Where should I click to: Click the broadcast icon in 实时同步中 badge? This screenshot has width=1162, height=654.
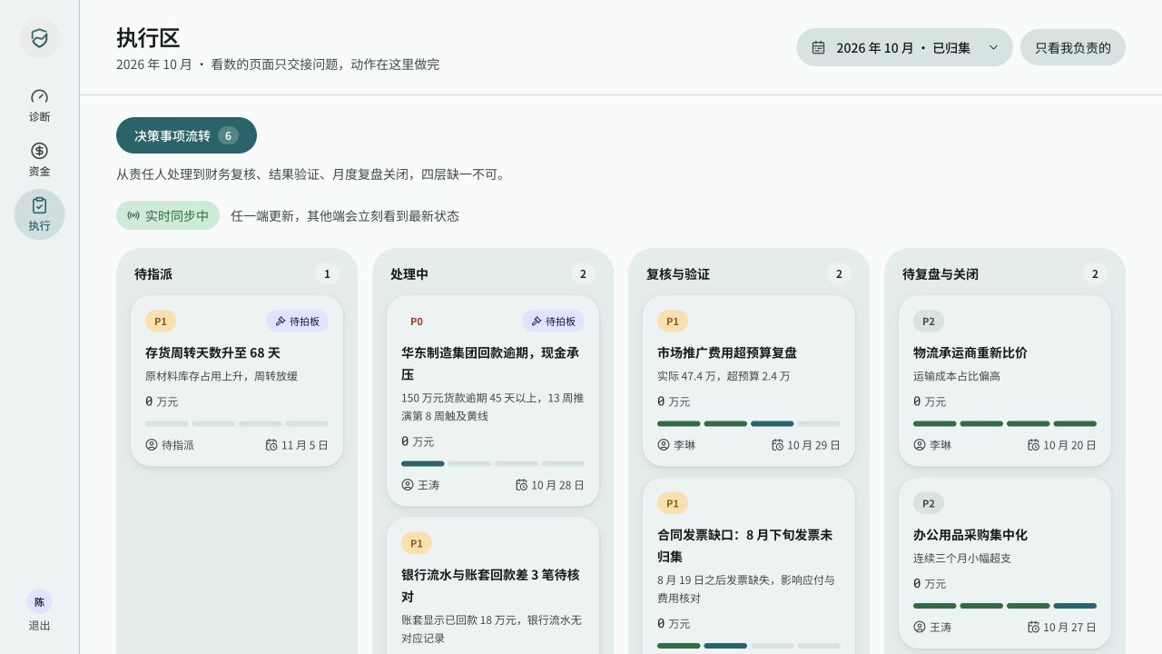pyautogui.click(x=133, y=215)
